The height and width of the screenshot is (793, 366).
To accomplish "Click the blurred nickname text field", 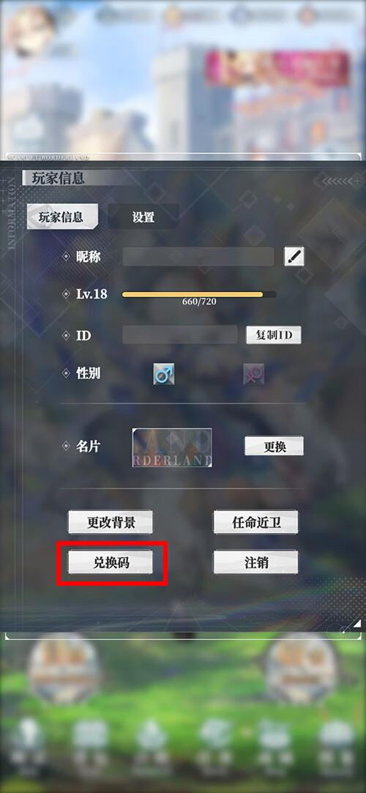I will pyautogui.click(x=198, y=256).
